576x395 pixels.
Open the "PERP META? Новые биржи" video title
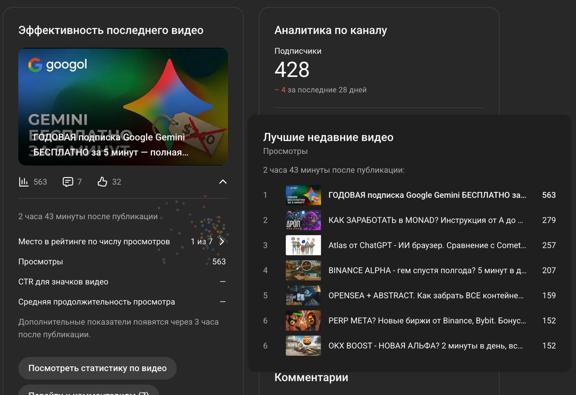427,321
